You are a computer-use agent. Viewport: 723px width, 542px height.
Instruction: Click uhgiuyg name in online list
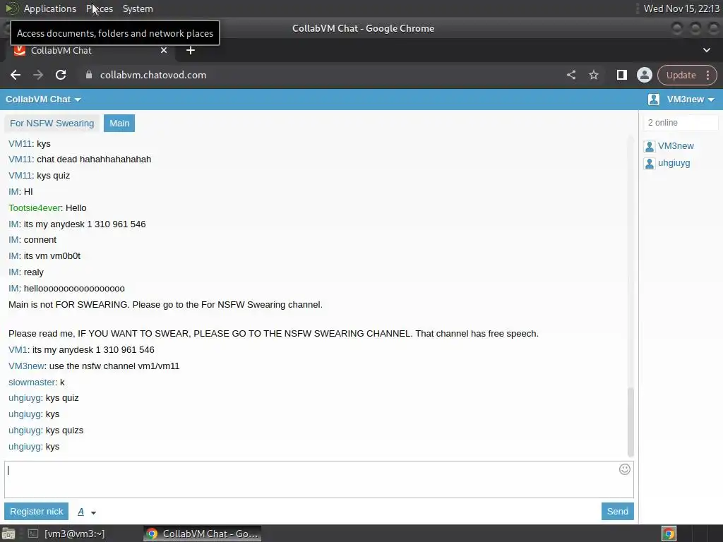coord(674,163)
